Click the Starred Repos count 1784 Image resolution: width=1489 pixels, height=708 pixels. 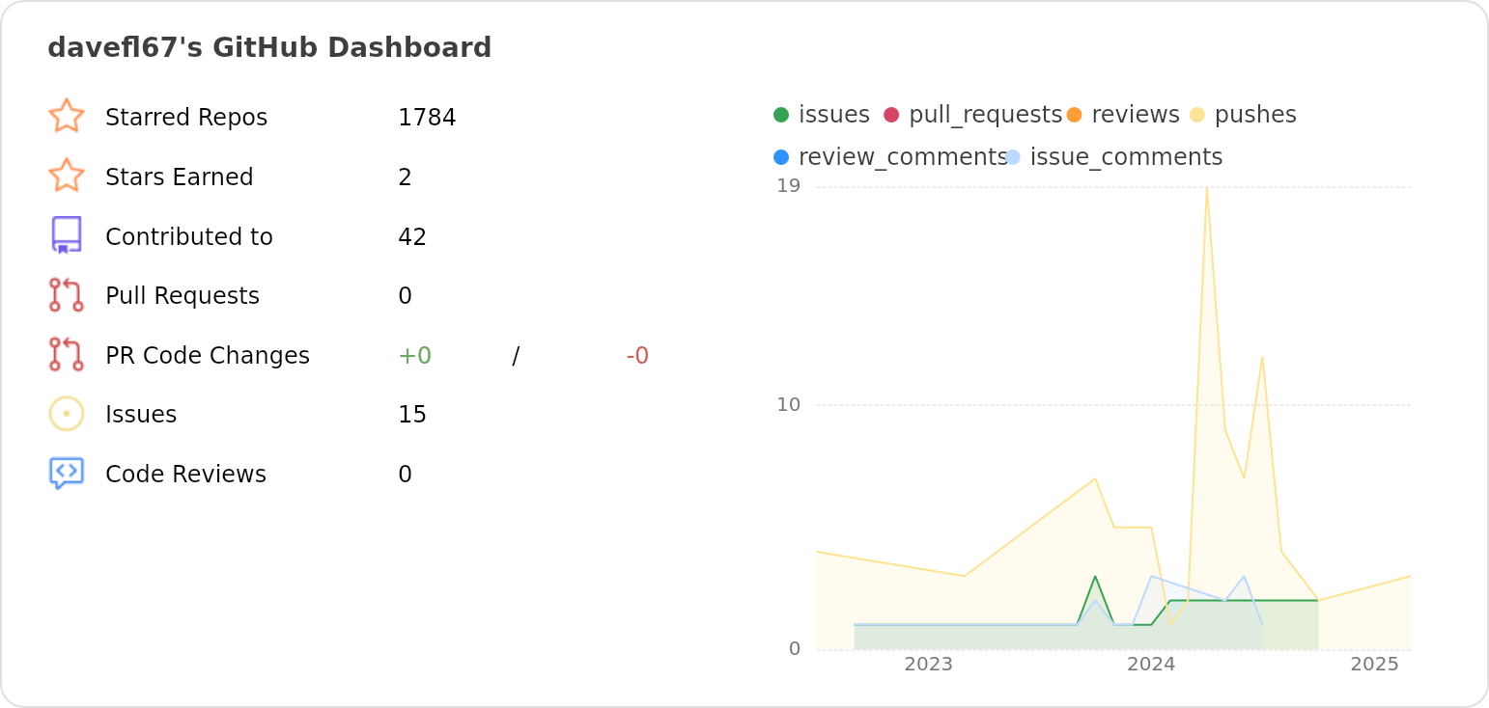point(427,118)
